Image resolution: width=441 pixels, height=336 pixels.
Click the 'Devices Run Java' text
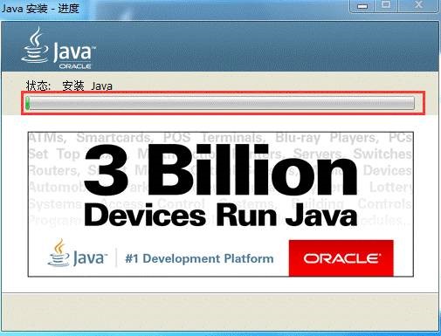click(x=221, y=215)
